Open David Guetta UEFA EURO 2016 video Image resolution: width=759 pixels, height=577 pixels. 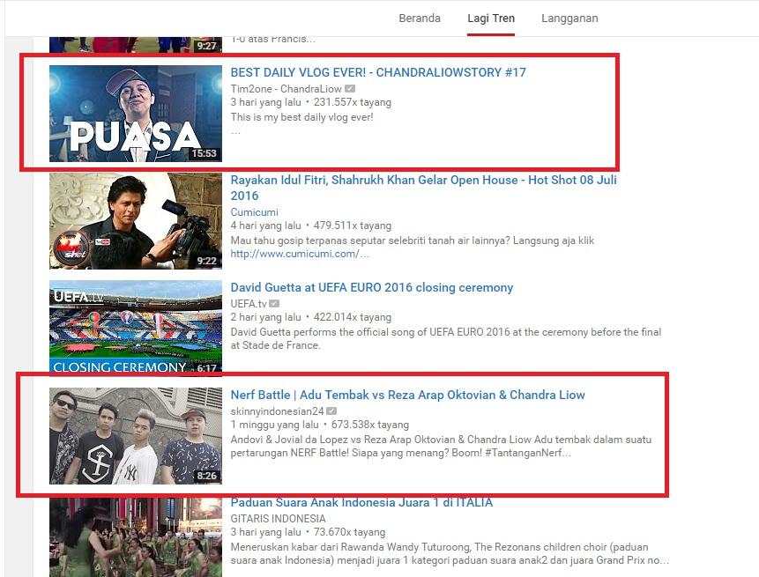[372, 287]
